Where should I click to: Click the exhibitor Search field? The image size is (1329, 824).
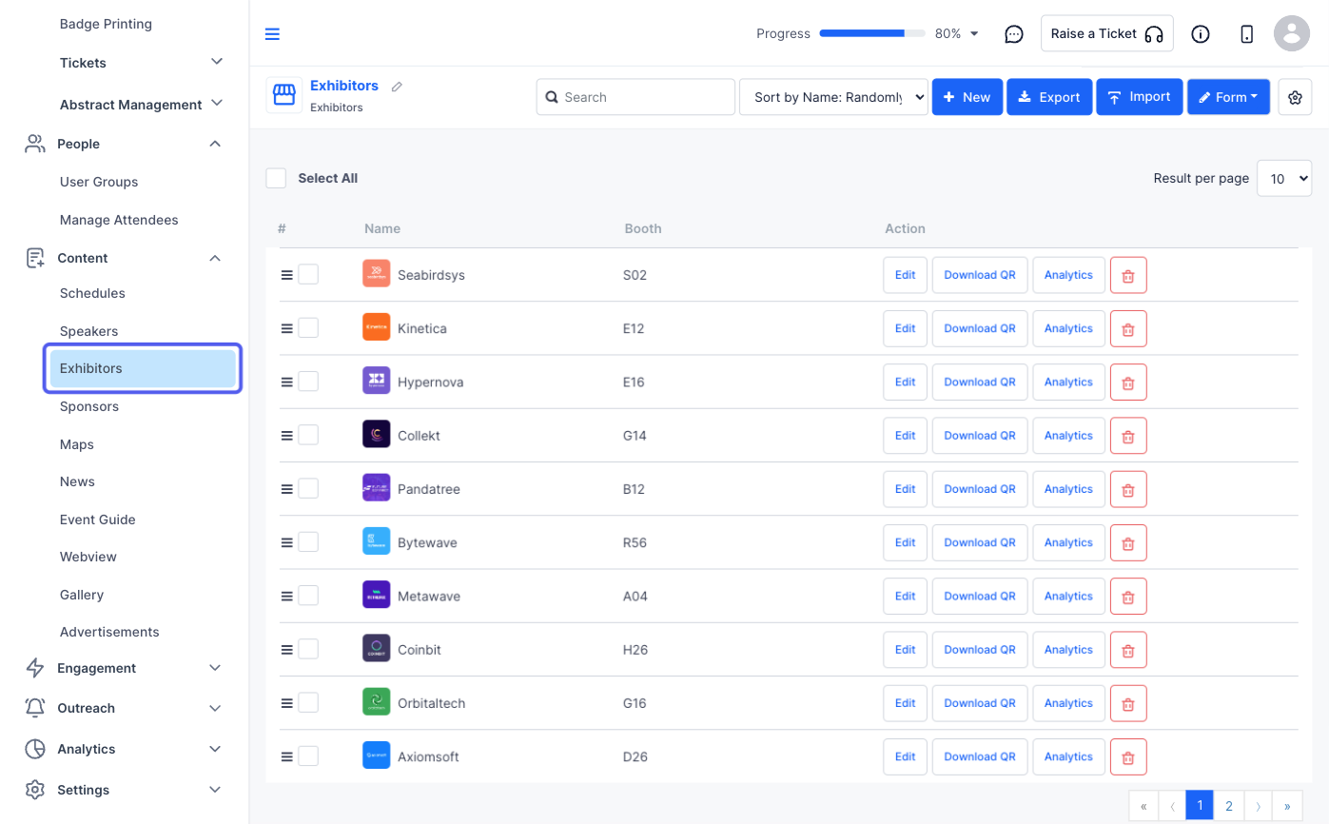tap(635, 97)
